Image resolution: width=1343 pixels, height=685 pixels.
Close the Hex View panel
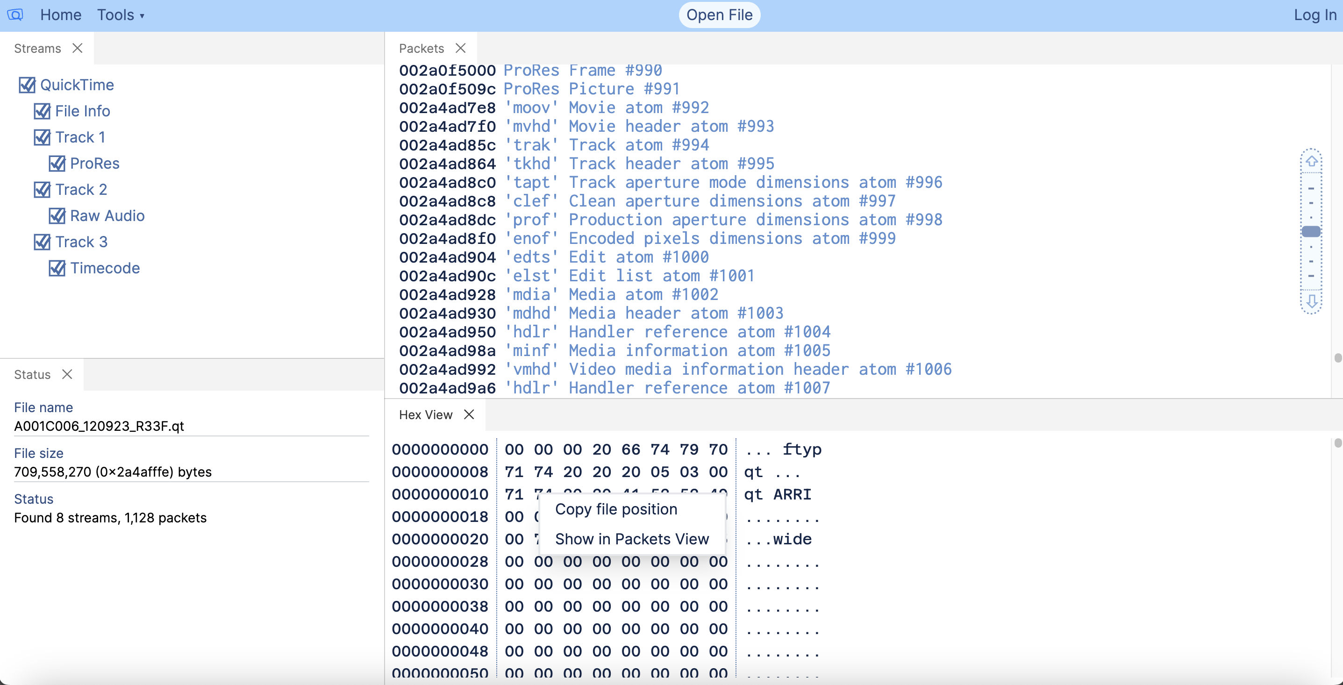(469, 414)
